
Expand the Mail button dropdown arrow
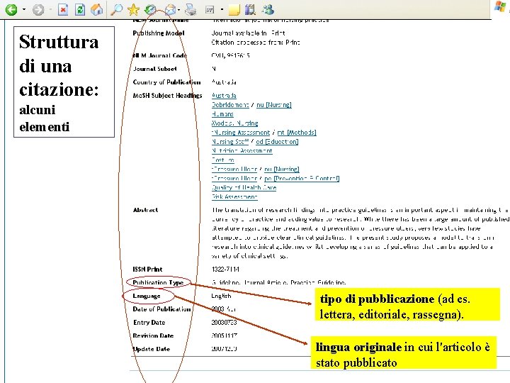(179, 10)
